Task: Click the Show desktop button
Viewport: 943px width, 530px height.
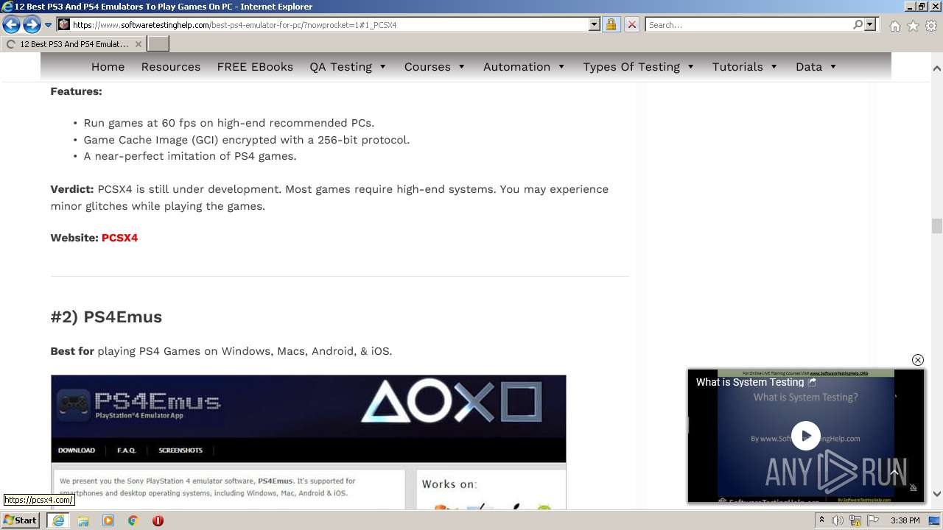Action: (x=934, y=520)
